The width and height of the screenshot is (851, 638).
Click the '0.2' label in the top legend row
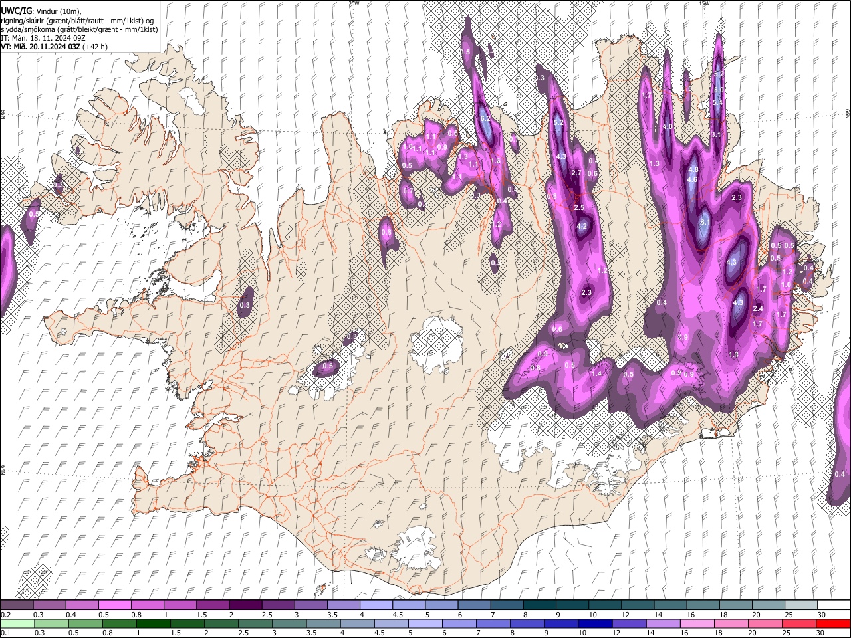(x=5, y=615)
